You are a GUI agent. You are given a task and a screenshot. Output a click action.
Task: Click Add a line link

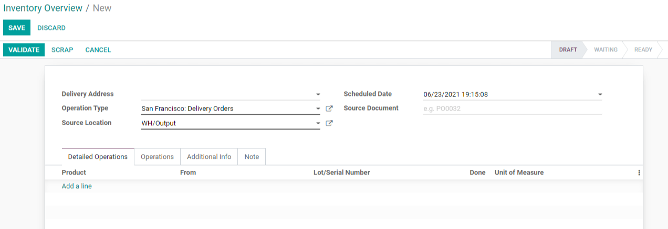[x=77, y=186]
